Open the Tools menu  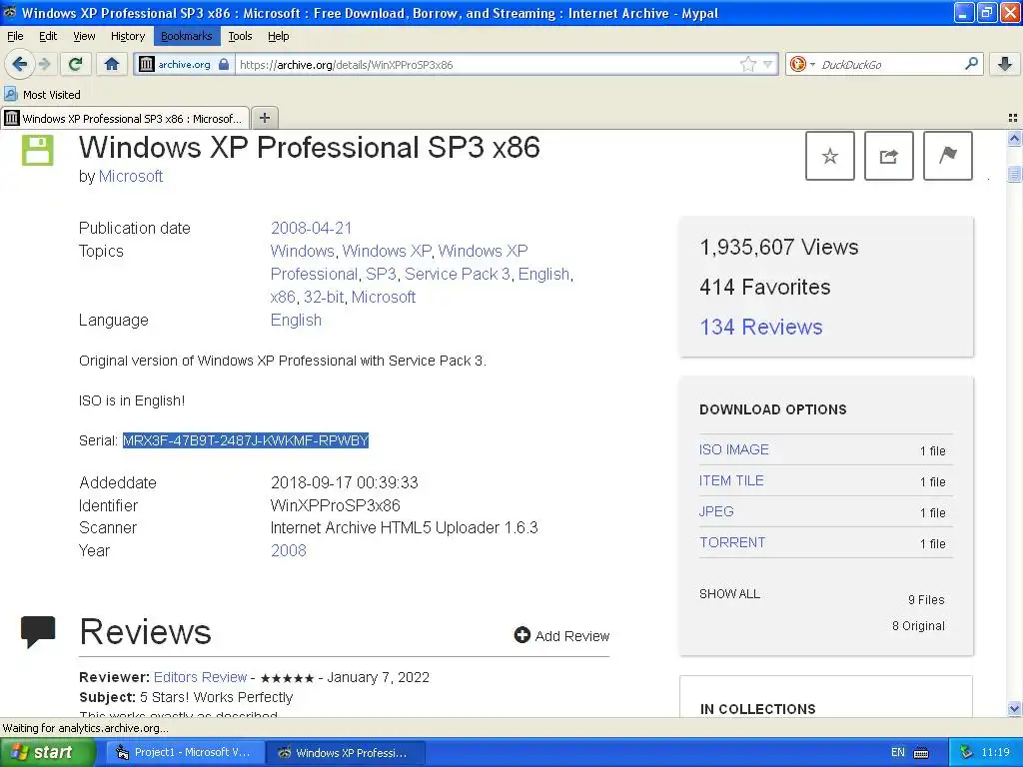240,36
